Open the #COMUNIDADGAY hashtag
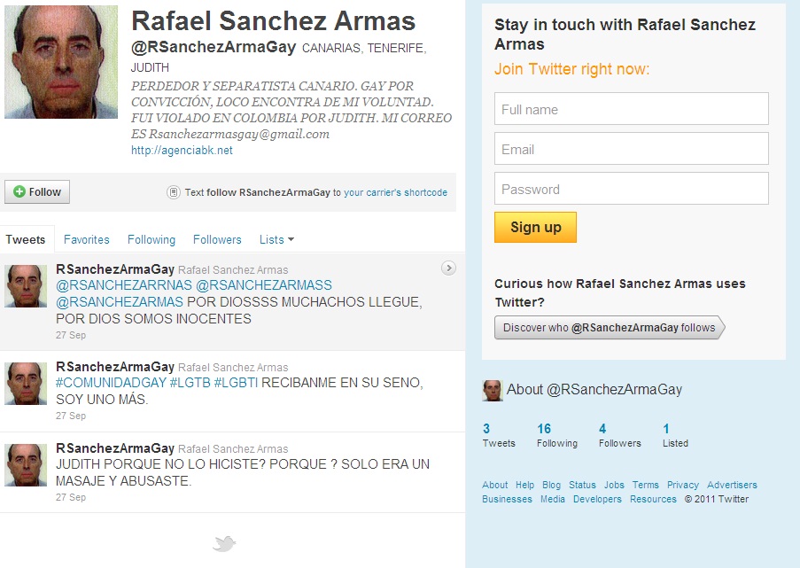 pos(111,382)
